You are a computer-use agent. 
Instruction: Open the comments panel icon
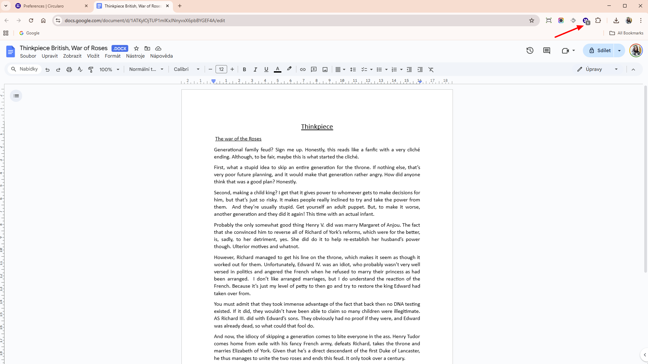coord(546,50)
